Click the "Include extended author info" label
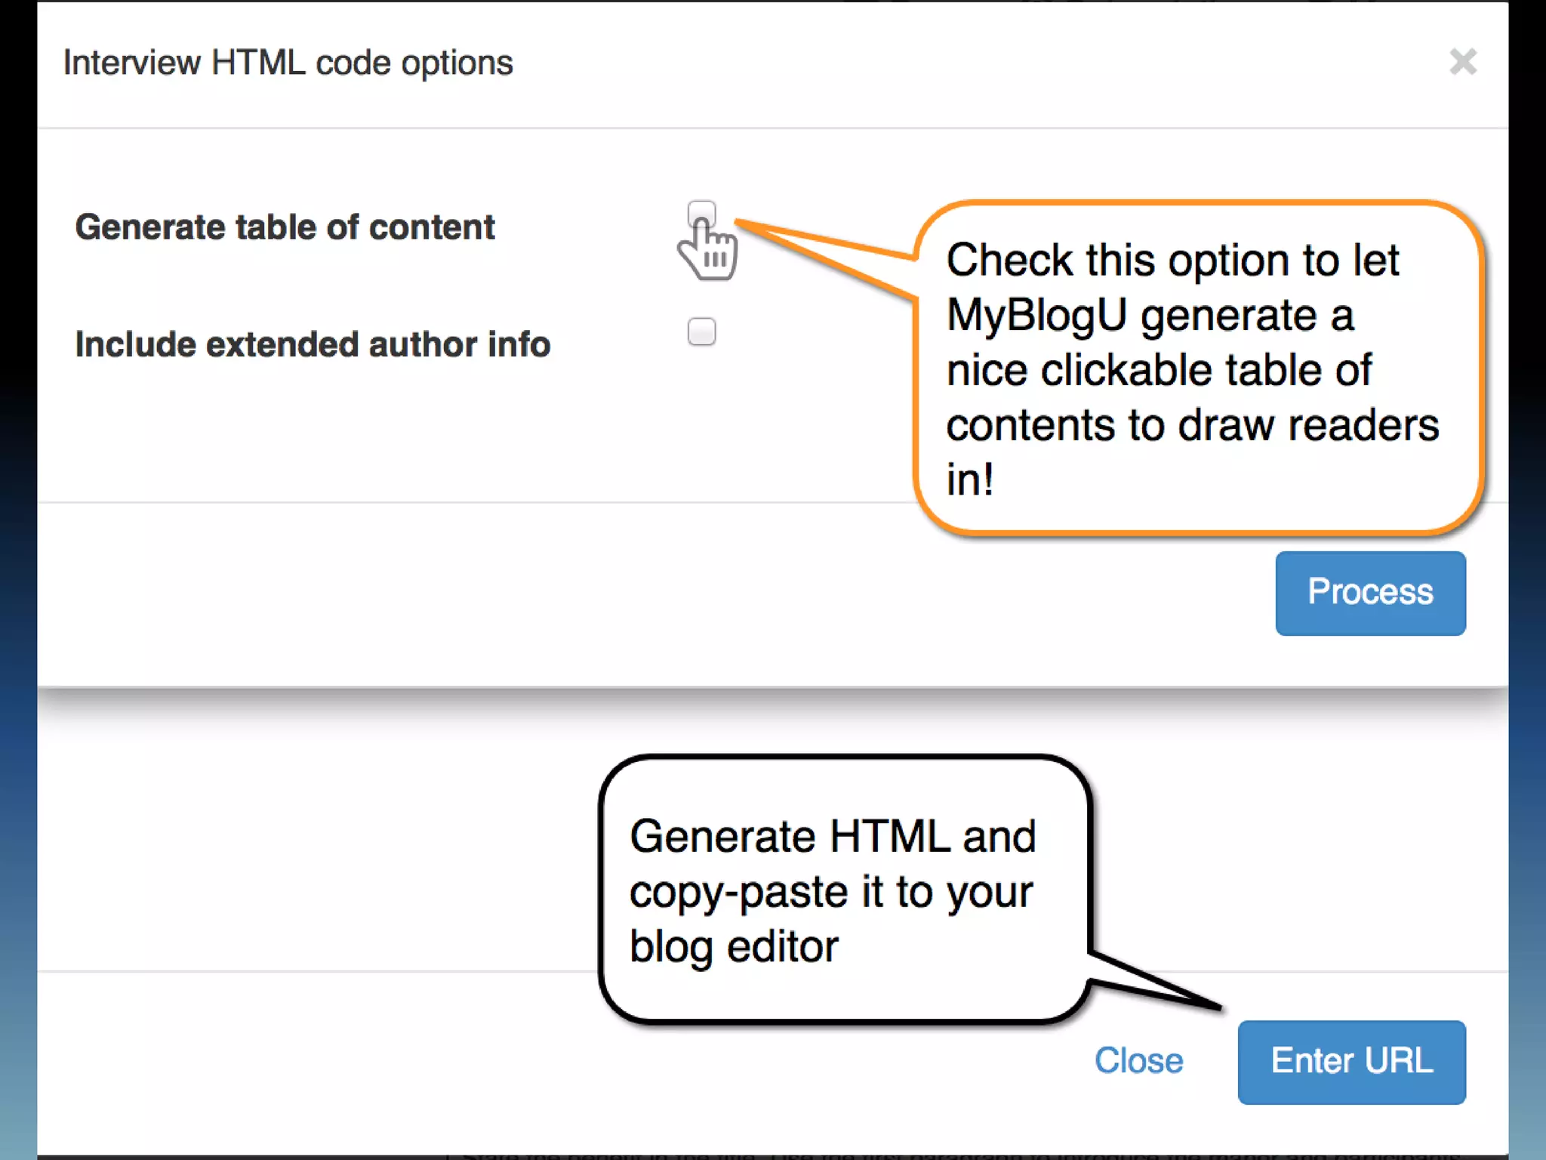This screenshot has height=1160, width=1546. pyautogui.click(x=313, y=344)
